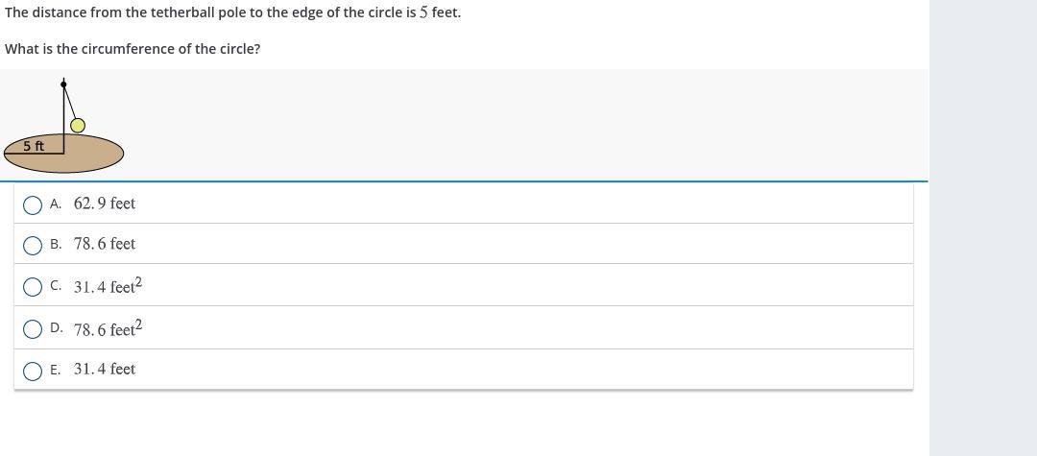
Task: Select radio button for answer D
Action: coord(33,329)
